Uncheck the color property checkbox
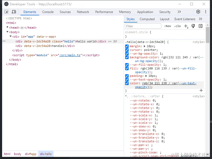212x159 pixels. pos(127,83)
